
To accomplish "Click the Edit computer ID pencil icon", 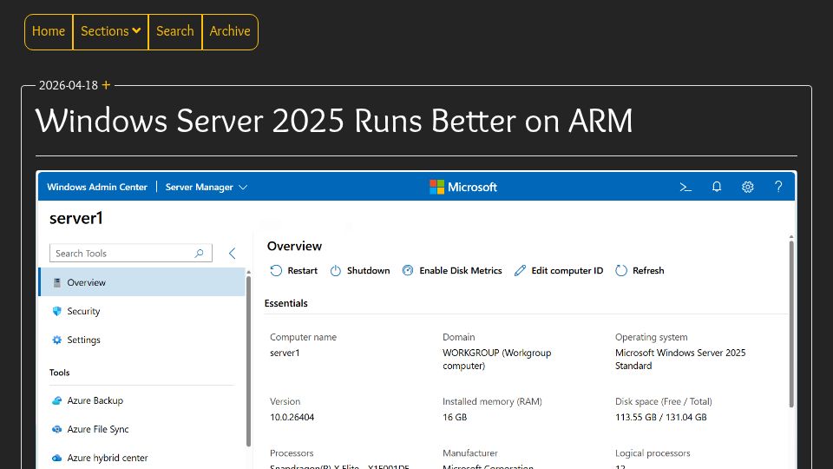I will (x=520, y=271).
